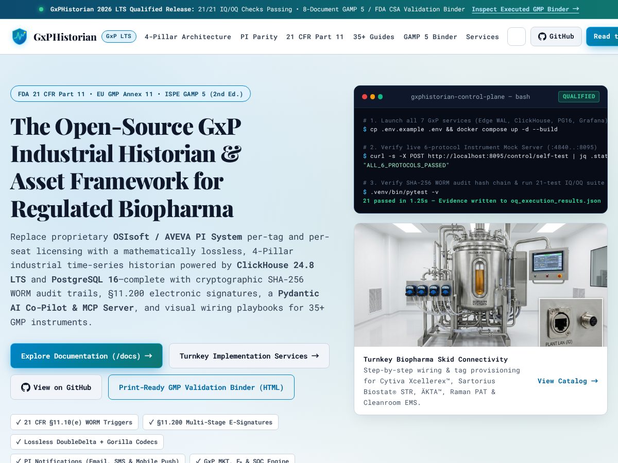Go to Services in the top navigation
The height and width of the screenshot is (463, 618).
(483, 37)
